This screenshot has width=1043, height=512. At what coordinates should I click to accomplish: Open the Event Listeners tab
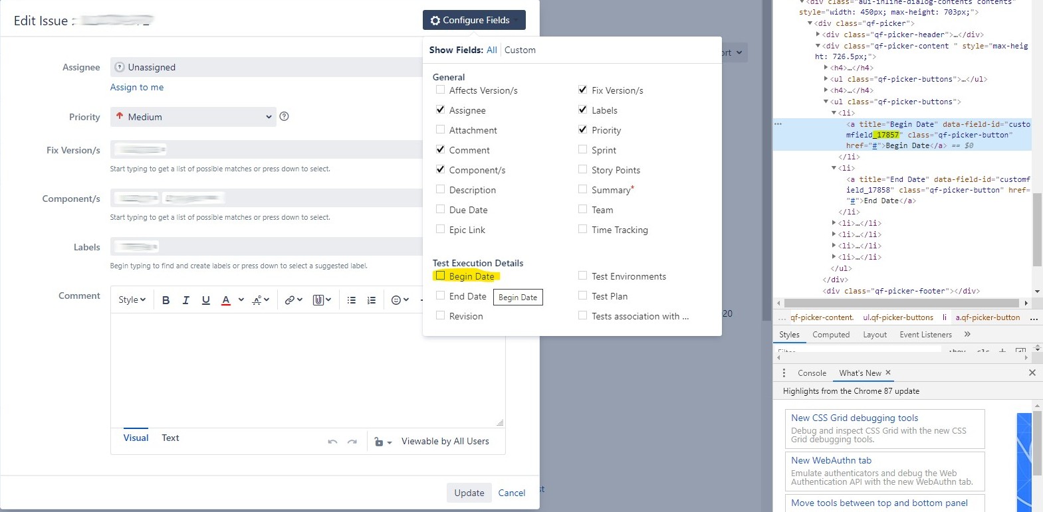click(925, 335)
